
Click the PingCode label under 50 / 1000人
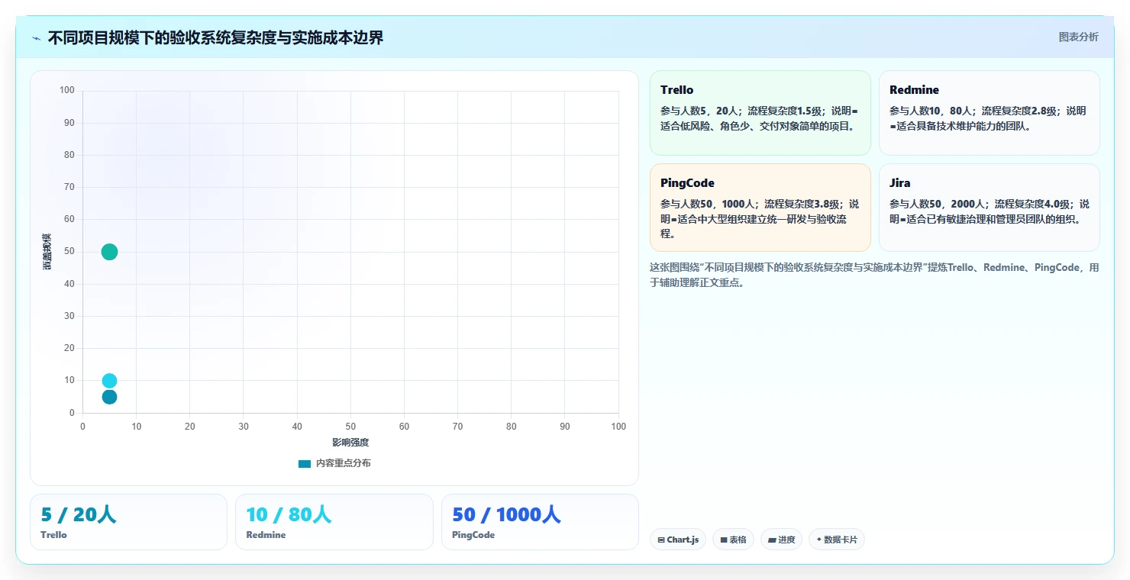point(473,535)
